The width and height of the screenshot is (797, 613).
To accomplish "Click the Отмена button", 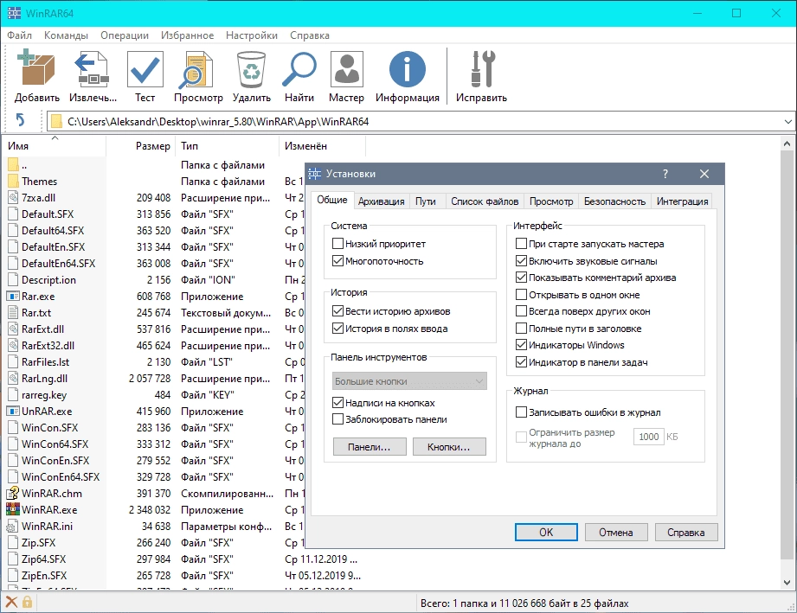I will coord(616,533).
